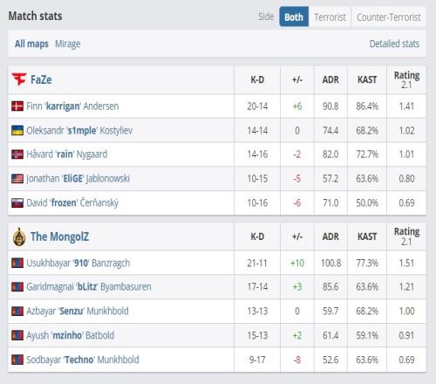Click the Mongolian flag beside 910
This screenshot has width=436, height=384.
(x=17, y=263)
